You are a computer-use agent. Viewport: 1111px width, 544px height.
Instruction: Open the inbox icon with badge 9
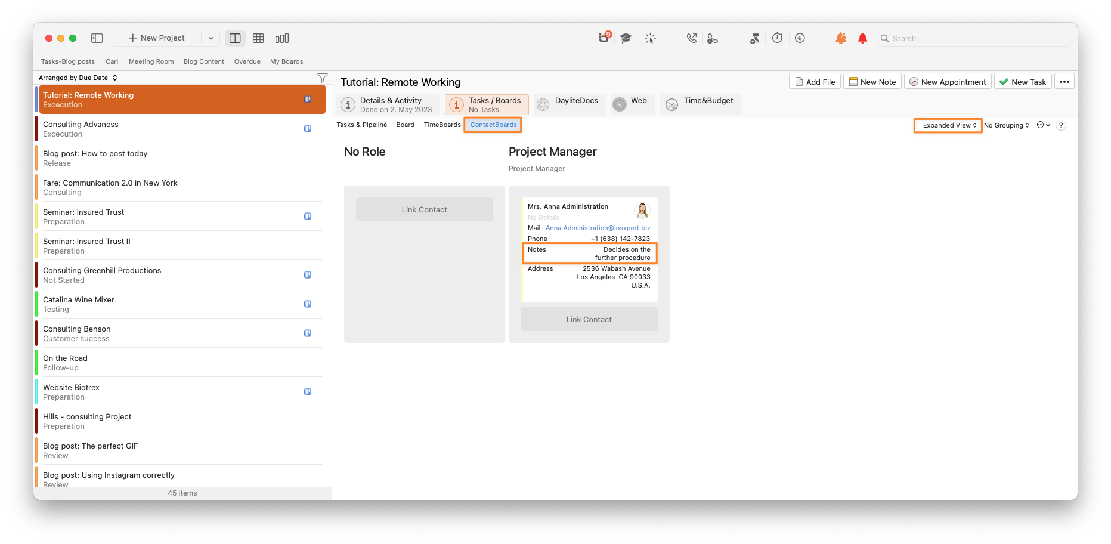[x=605, y=38]
